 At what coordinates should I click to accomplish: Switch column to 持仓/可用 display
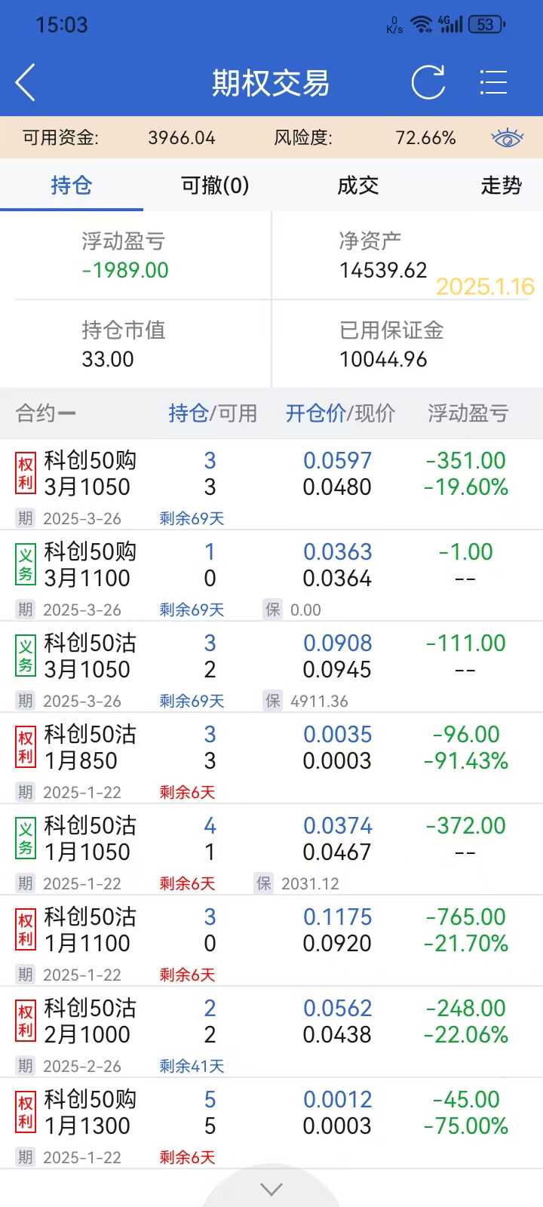tap(212, 413)
